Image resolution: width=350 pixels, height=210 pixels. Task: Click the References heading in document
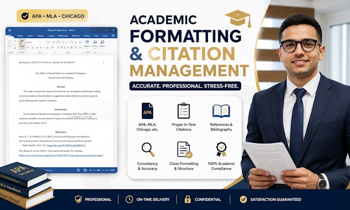(61, 132)
